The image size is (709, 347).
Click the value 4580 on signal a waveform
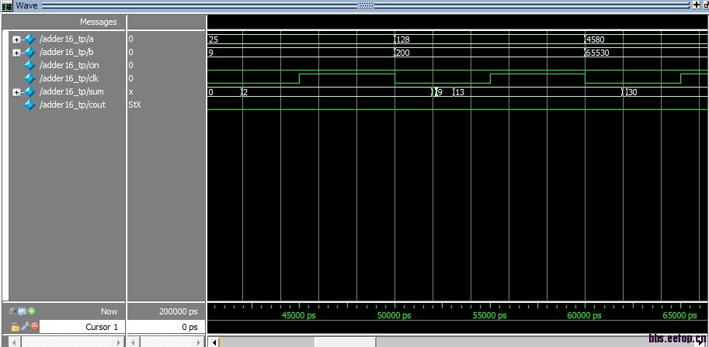[x=596, y=40]
